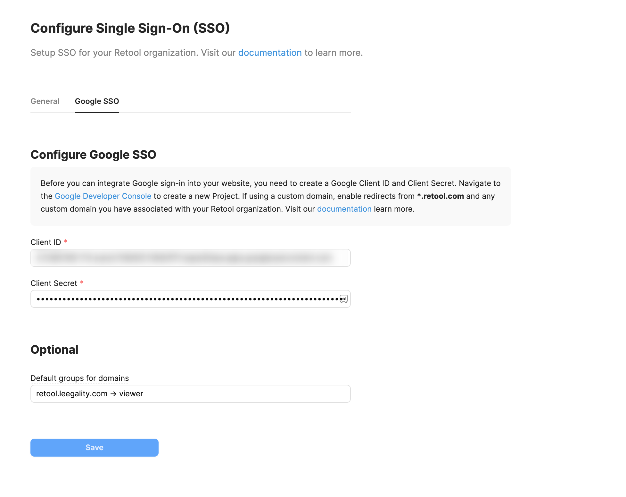Click the red asterisk next to Client Secret
This screenshot has width=626, height=497.
coord(82,282)
